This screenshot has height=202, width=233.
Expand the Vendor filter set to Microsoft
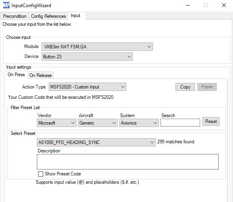(x=57, y=123)
